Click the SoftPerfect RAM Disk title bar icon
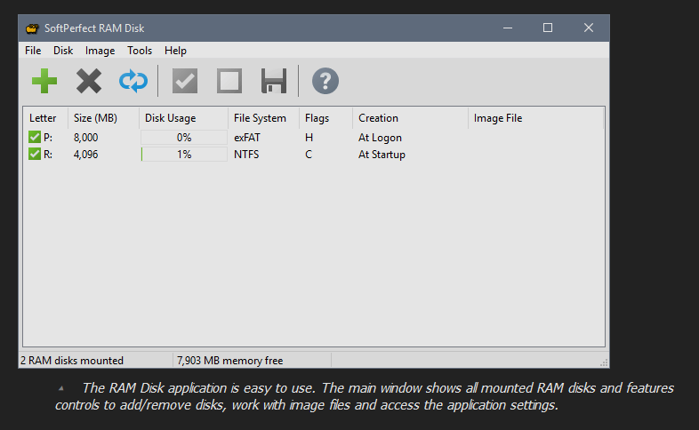 32,28
